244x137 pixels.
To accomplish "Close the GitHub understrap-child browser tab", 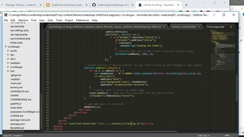I will point(132,5).
